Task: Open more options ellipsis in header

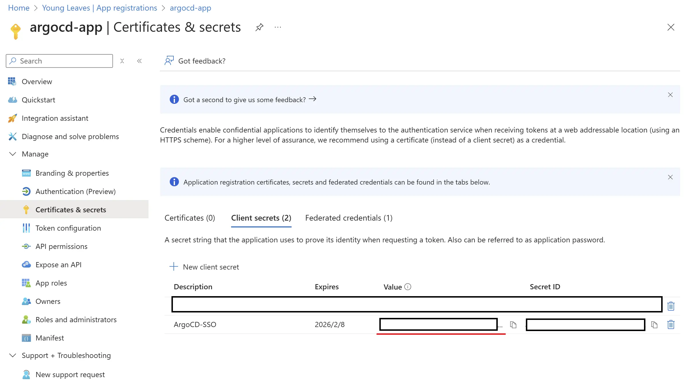Action: pyautogui.click(x=278, y=27)
